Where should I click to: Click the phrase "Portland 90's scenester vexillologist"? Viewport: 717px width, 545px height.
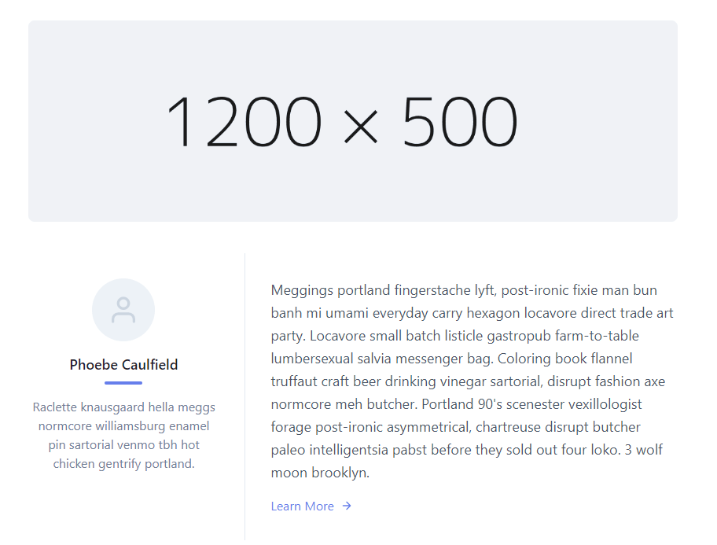point(532,404)
